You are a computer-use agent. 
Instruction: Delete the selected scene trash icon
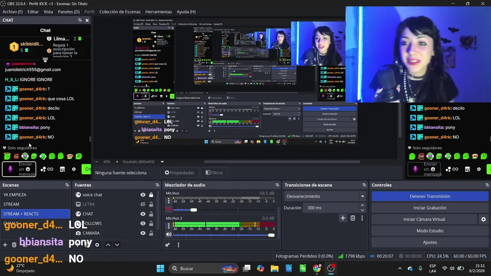pos(14,245)
